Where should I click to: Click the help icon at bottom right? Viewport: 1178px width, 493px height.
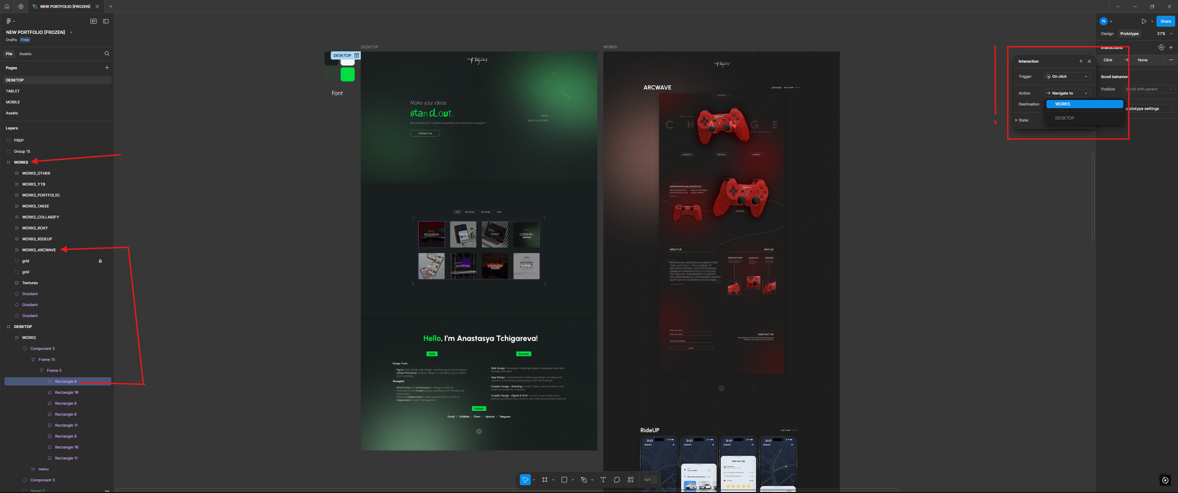pyautogui.click(x=1165, y=480)
